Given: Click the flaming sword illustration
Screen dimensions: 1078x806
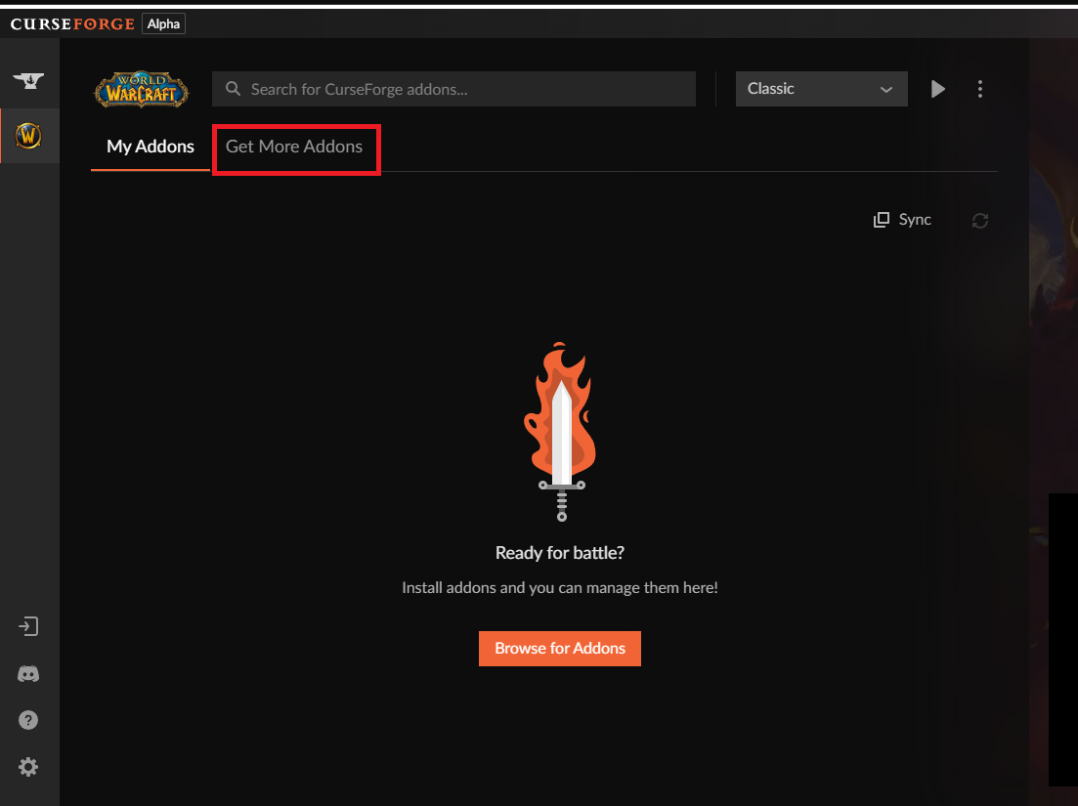Looking at the screenshot, I should (x=560, y=431).
